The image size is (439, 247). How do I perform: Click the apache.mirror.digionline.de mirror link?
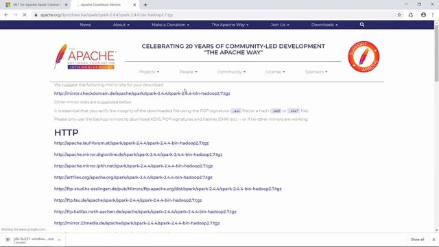pos(138,154)
